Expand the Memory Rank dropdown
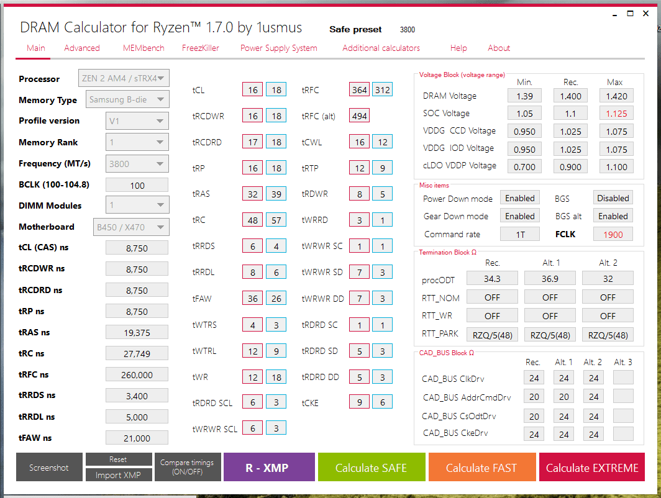661x498 pixels. (137, 142)
